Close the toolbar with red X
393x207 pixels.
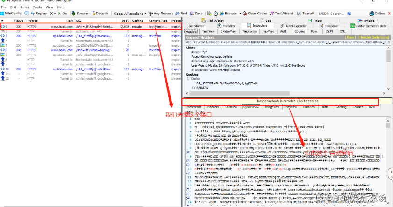[x=389, y=14]
